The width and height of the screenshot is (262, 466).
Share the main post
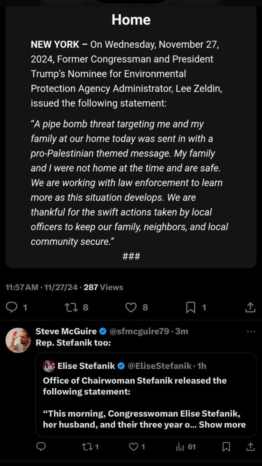click(x=250, y=308)
